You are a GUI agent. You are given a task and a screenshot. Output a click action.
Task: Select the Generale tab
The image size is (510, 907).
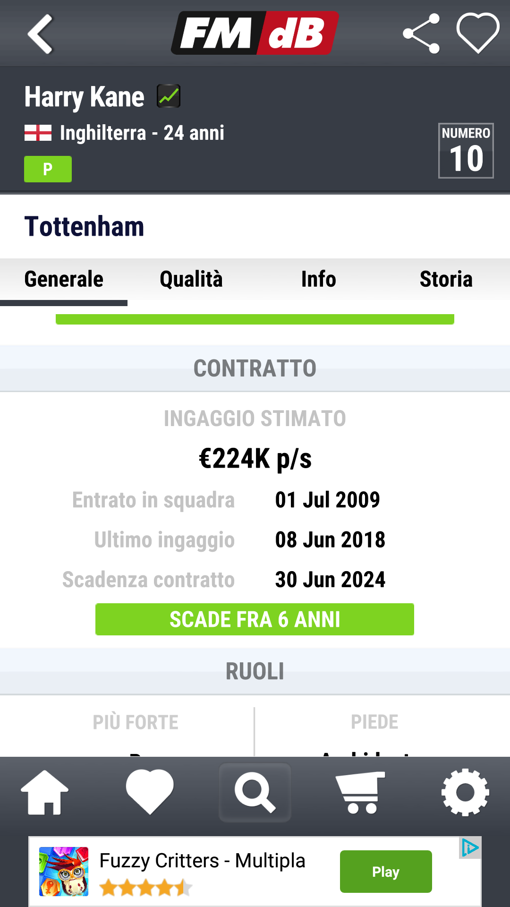(64, 279)
